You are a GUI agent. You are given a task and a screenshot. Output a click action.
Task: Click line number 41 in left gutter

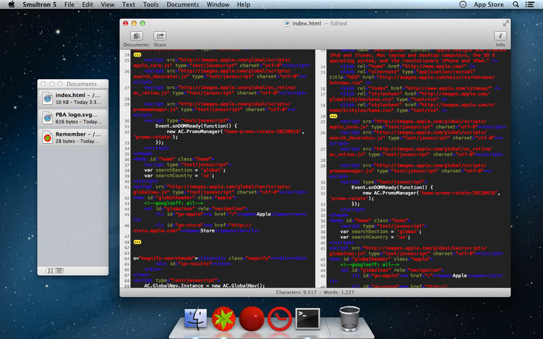127,187
